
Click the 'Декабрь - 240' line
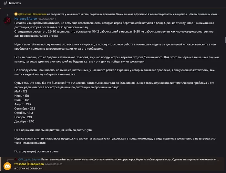point(24,121)
